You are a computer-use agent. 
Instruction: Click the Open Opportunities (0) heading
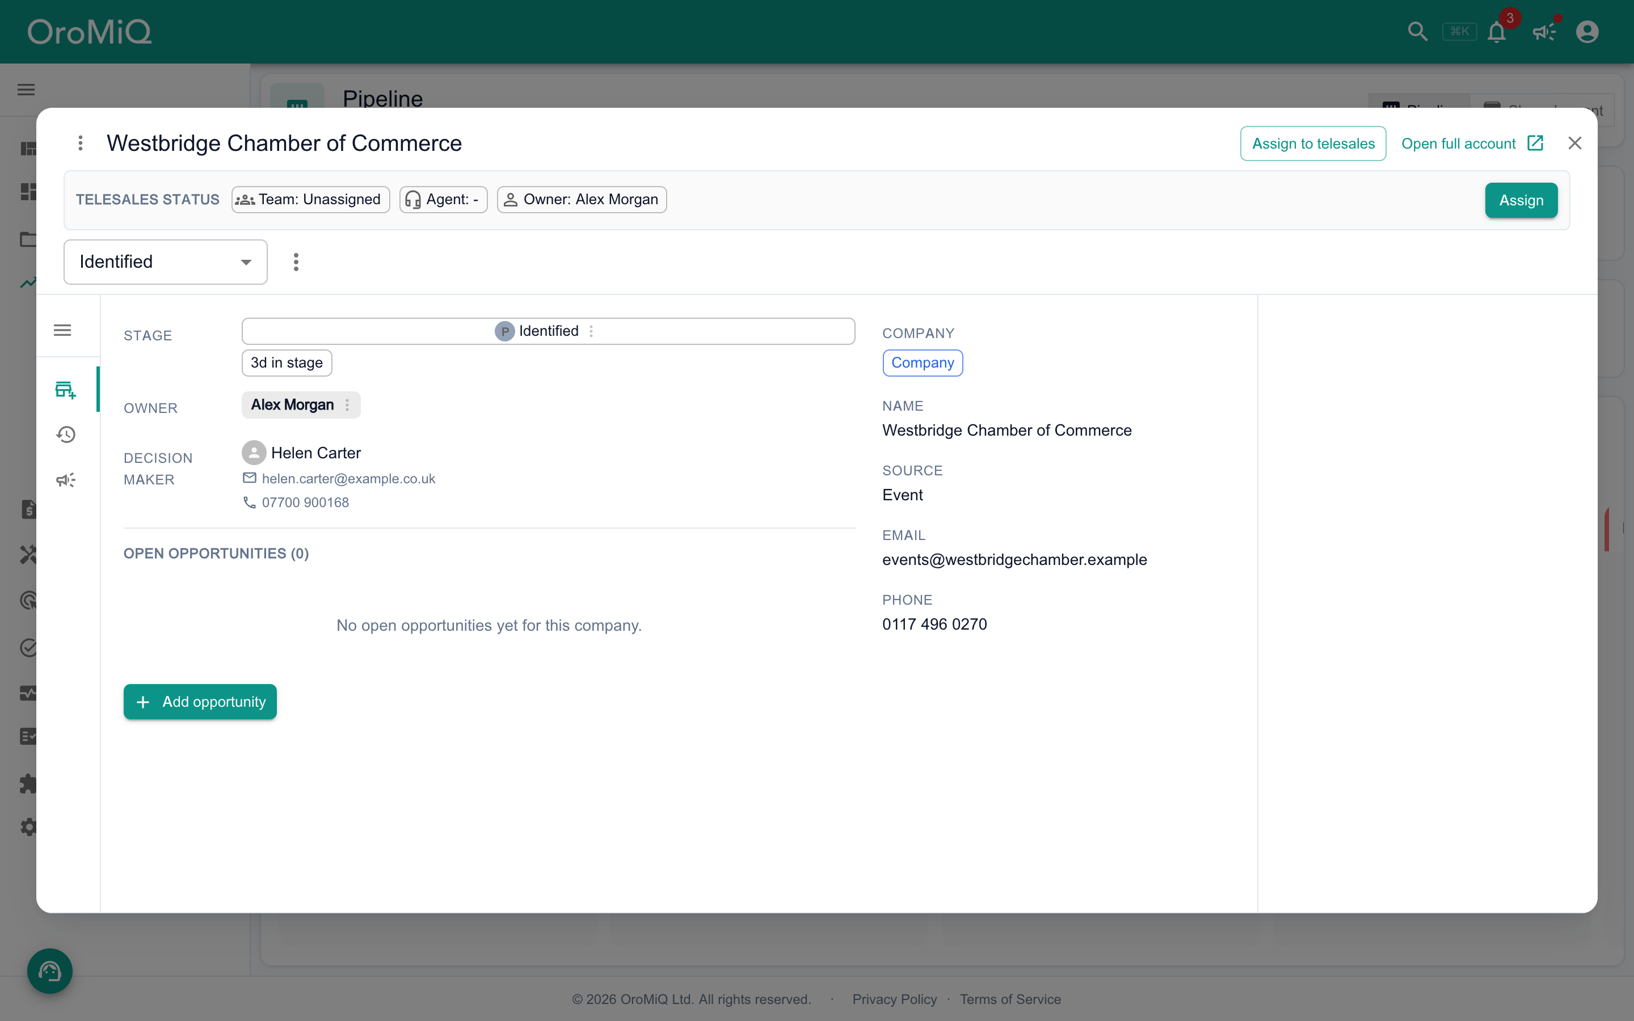[x=216, y=554]
